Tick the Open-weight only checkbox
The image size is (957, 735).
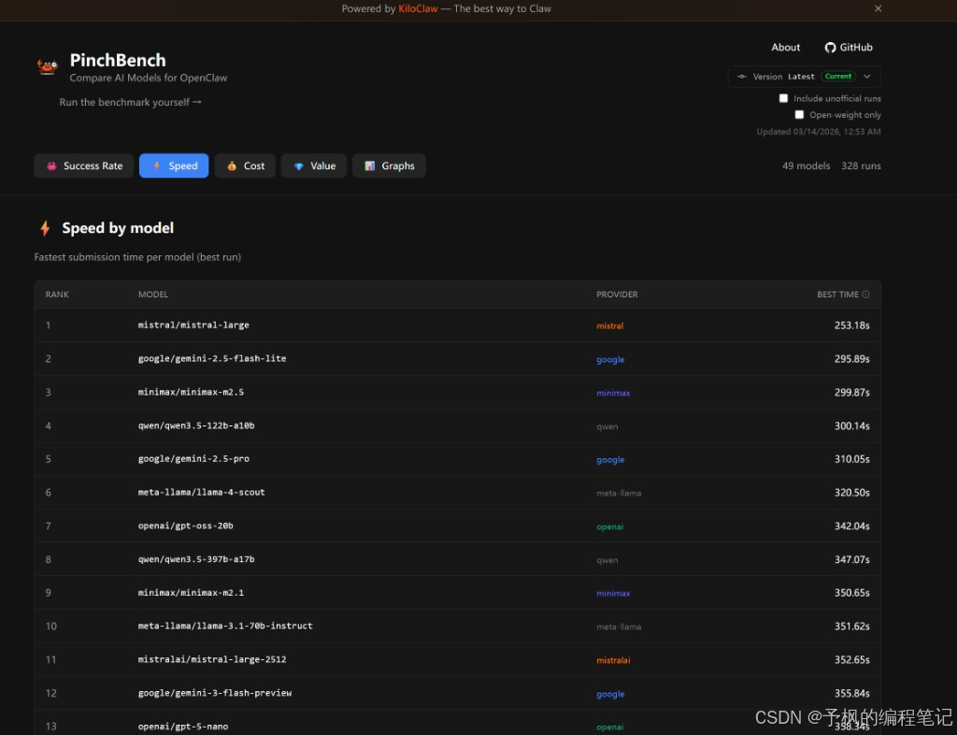(x=799, y=115)
